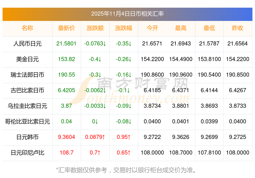Click the 古巴比索日币 row name
This screenshot has width=255, height=178.
(27, 90)
